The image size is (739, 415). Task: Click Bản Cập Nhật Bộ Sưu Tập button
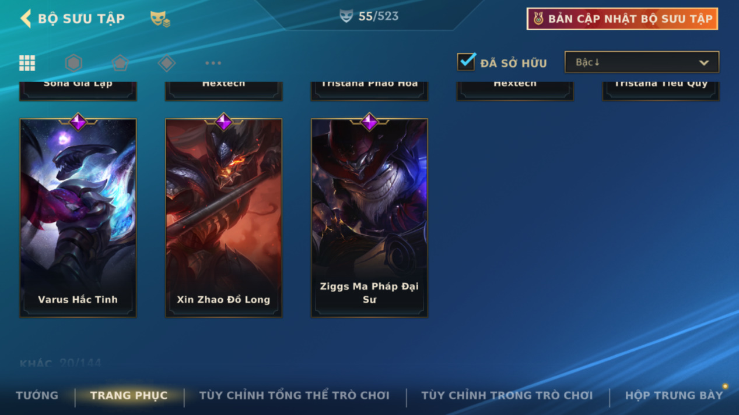pyautogui.click(x=622, y=19)
